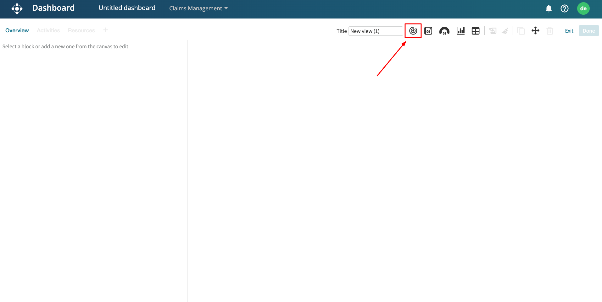Open the Resources tab

point(81,30)
